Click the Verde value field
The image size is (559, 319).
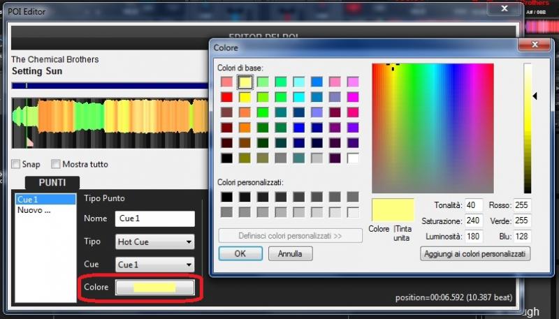pyautogui.click(x=522, y=221)
